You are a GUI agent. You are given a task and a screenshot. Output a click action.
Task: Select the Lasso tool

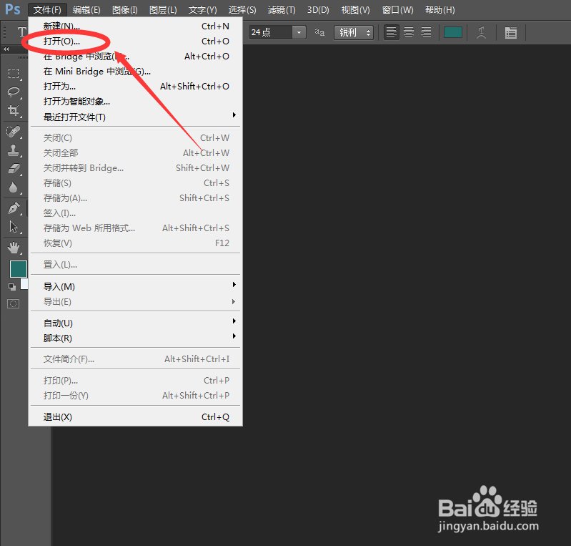click(14, 92)
